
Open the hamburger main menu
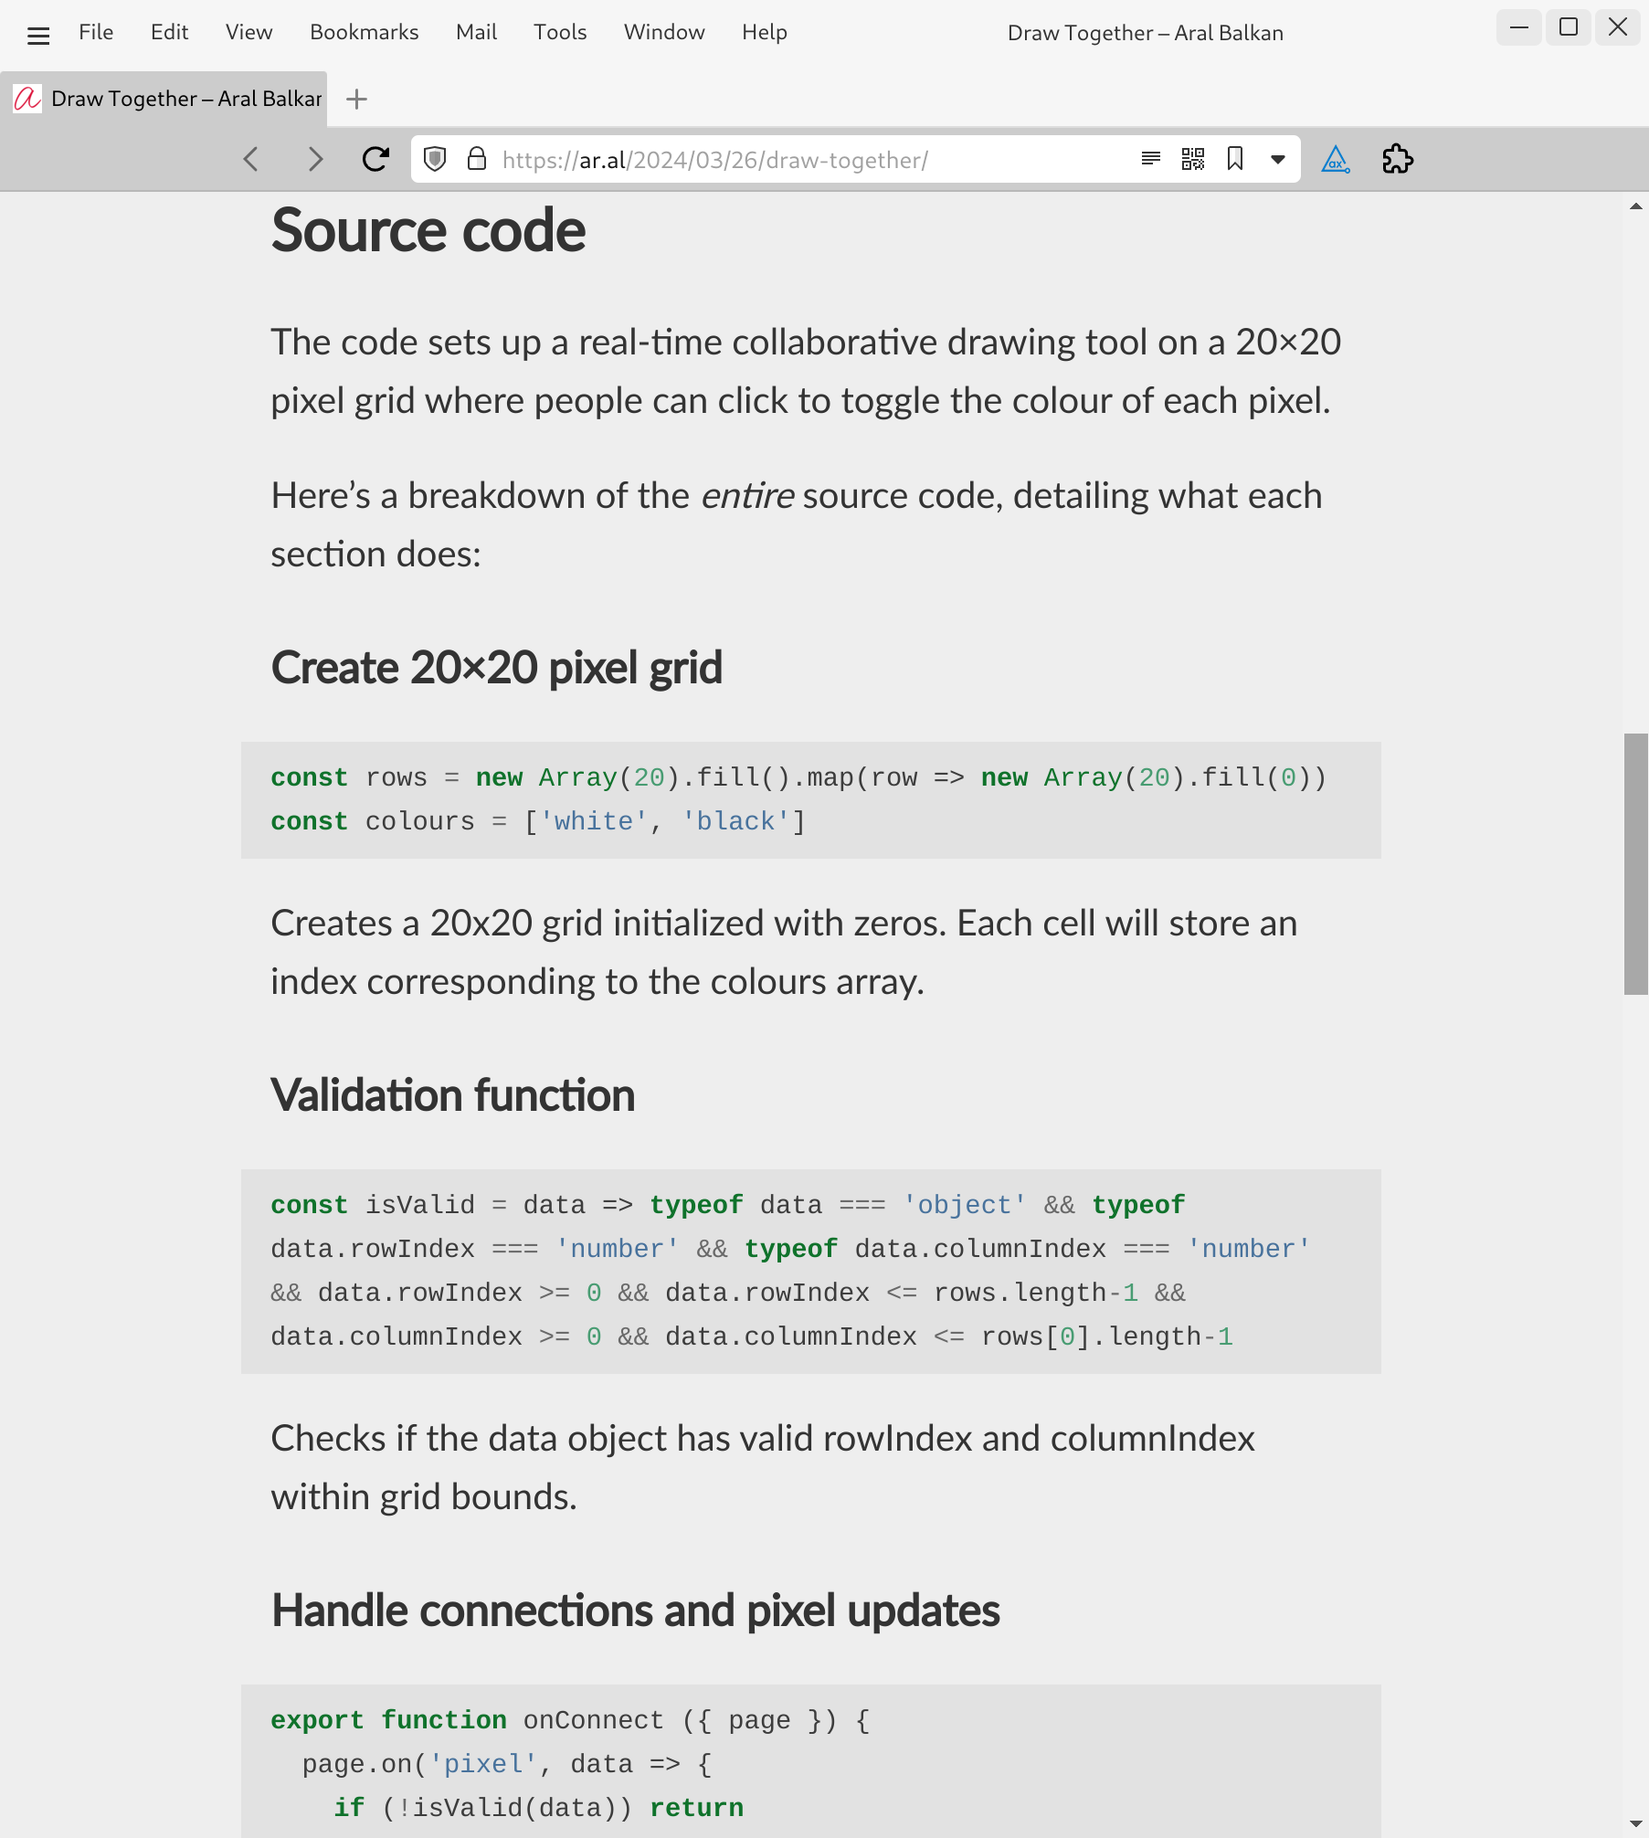[x=38, y=35]
